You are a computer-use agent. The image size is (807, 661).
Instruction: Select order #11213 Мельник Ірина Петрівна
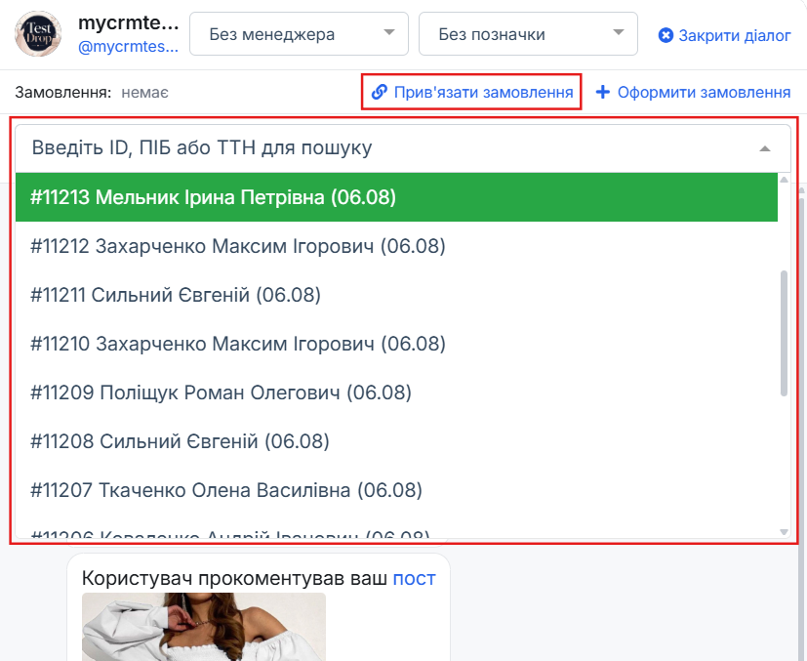point(396,197)
